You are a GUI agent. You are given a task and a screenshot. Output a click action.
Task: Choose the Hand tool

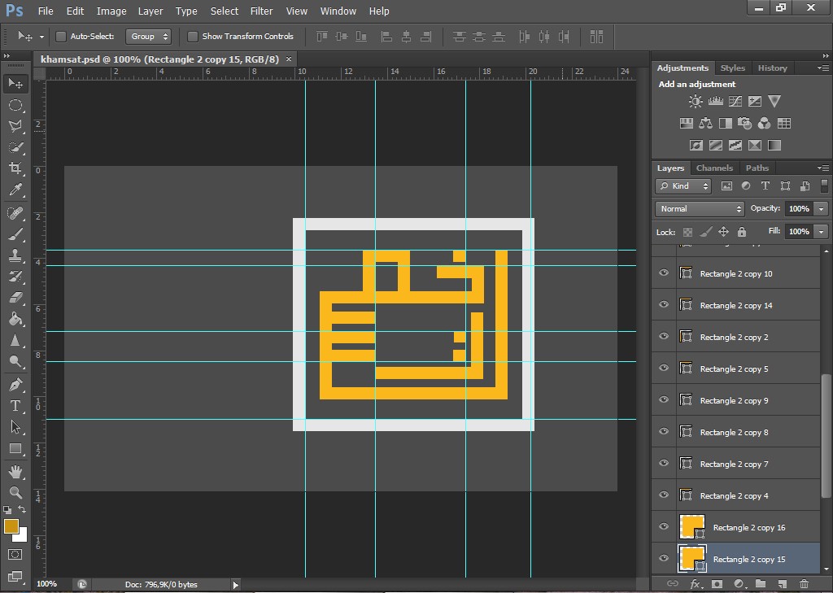tap(15, 471)
